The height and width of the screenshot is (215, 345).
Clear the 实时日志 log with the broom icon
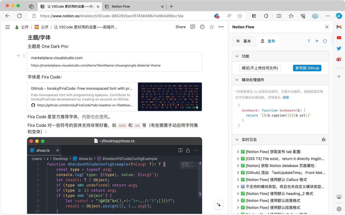(324, 139)
